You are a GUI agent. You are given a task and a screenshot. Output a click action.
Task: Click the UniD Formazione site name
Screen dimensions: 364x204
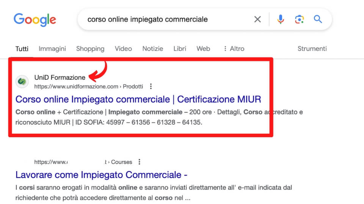click(60, 77)
